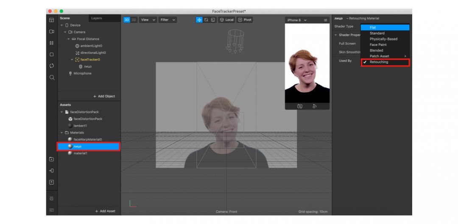The height and width of the screenshot is (224, 458).
Task: Click the pause icon in left sidebar
Action: 52,43
